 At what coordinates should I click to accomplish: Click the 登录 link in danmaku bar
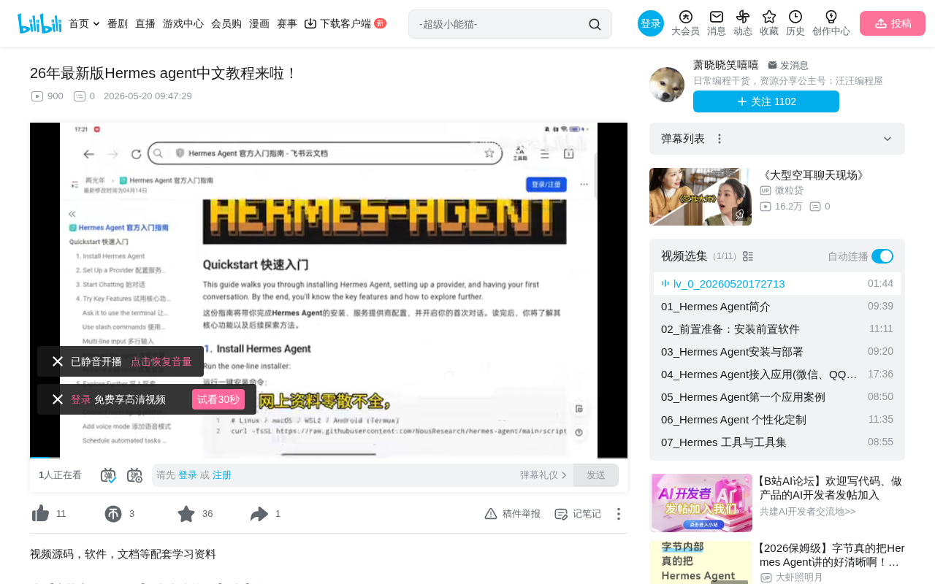tap(188, 475)
